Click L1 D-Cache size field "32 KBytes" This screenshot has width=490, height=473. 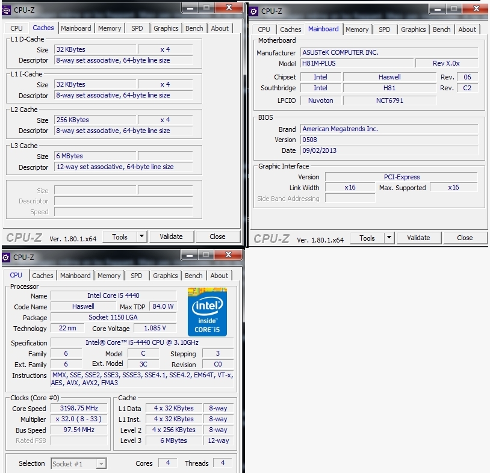tap(95, 49)
